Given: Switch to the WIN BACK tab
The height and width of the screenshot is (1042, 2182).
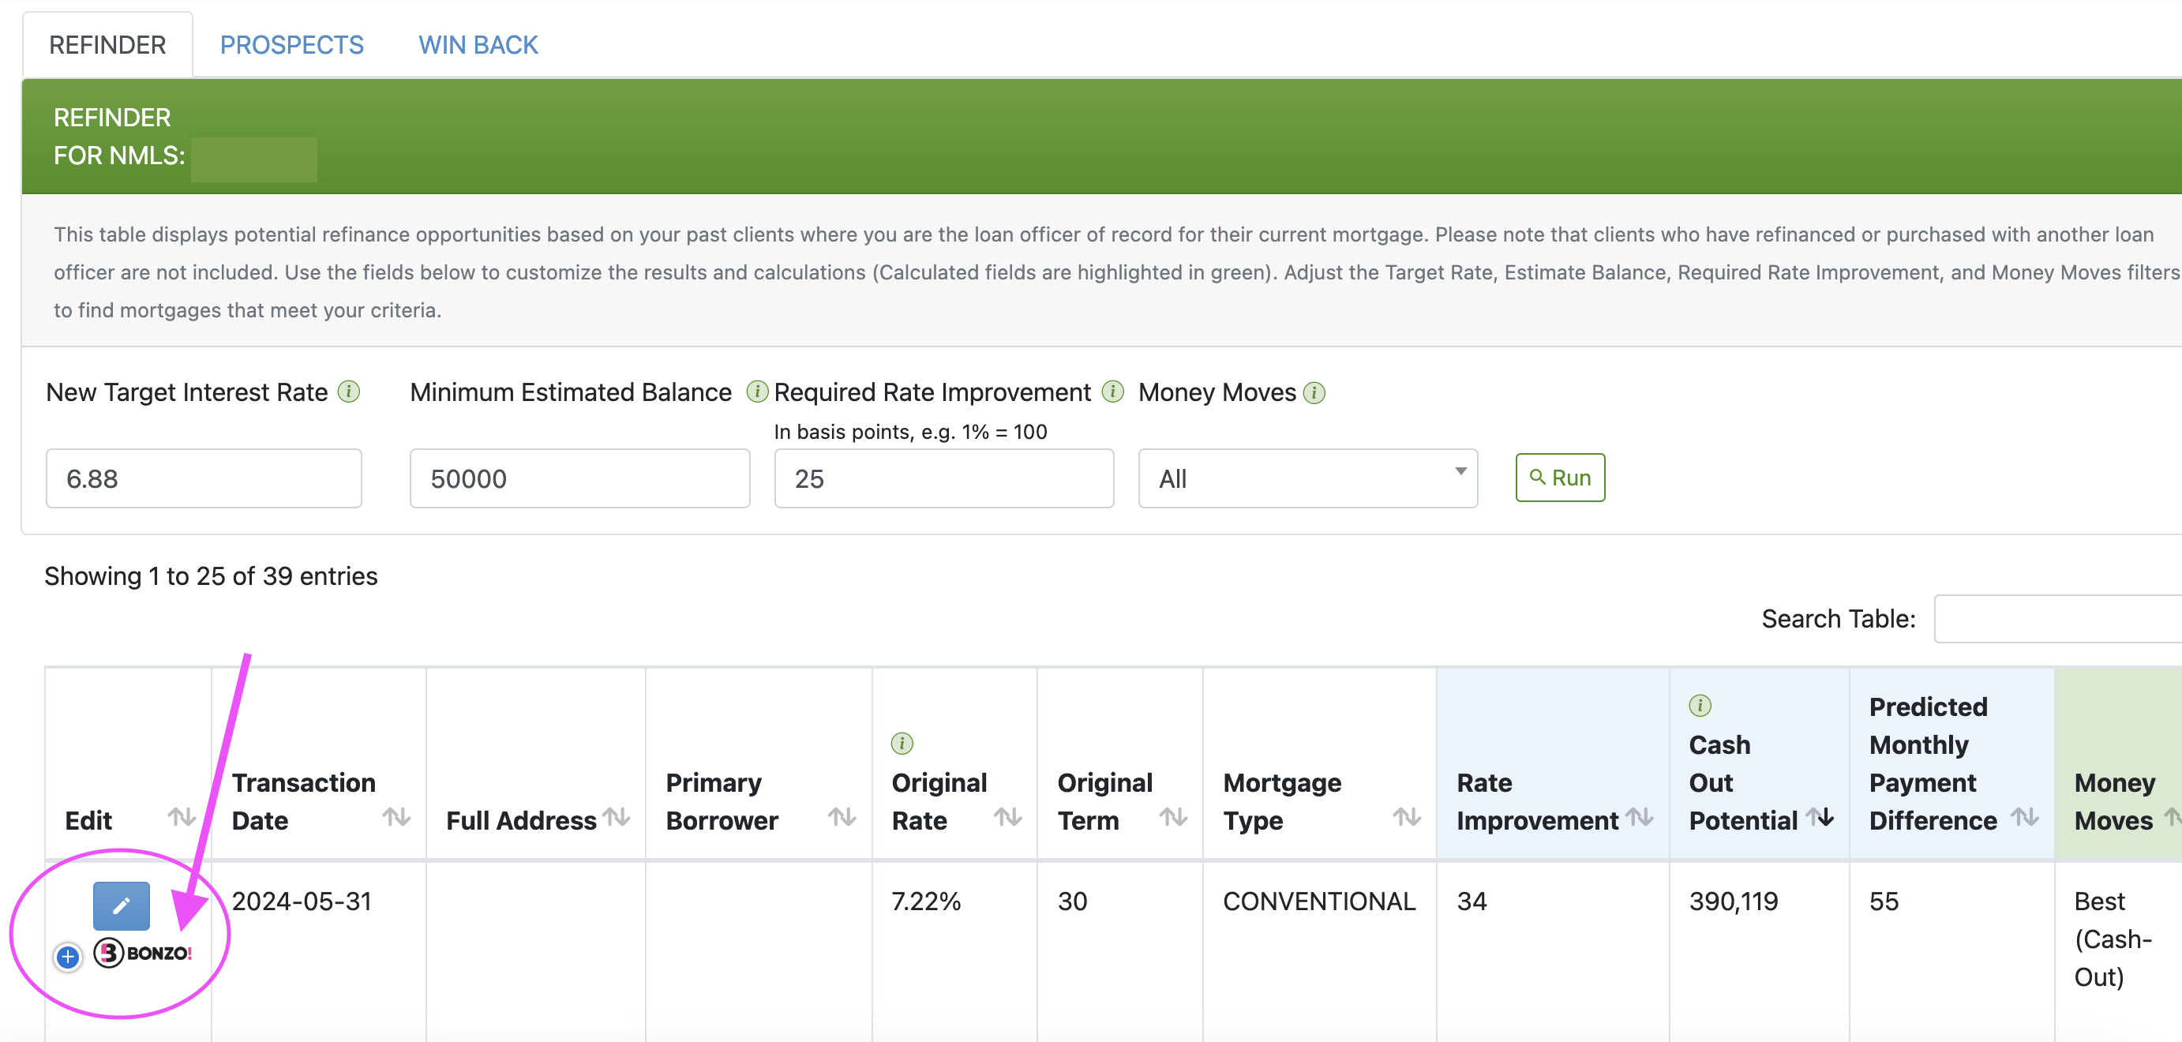Looking at the screenshot, I should click(x=478, y=45).
